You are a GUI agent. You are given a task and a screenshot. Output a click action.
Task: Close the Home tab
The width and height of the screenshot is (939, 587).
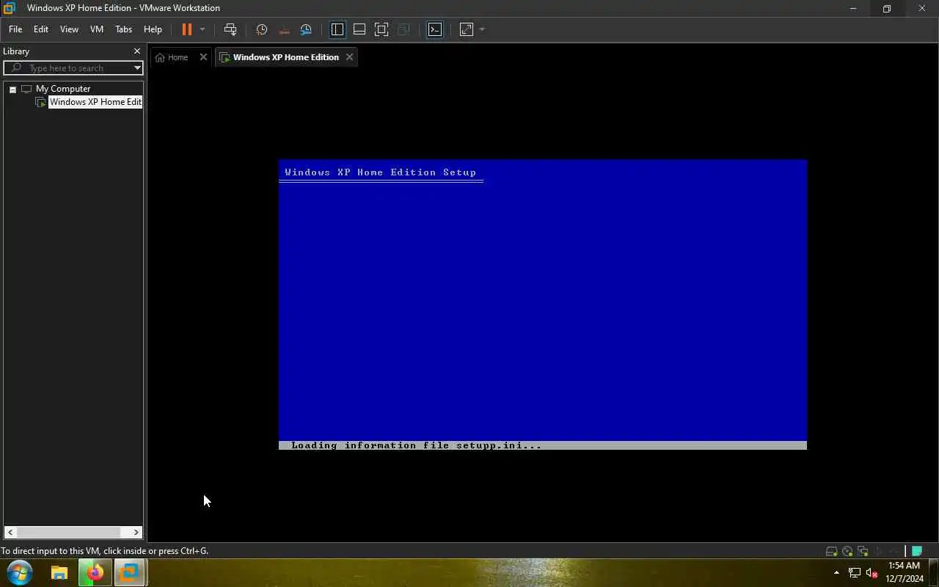click(x=203, y=57)
